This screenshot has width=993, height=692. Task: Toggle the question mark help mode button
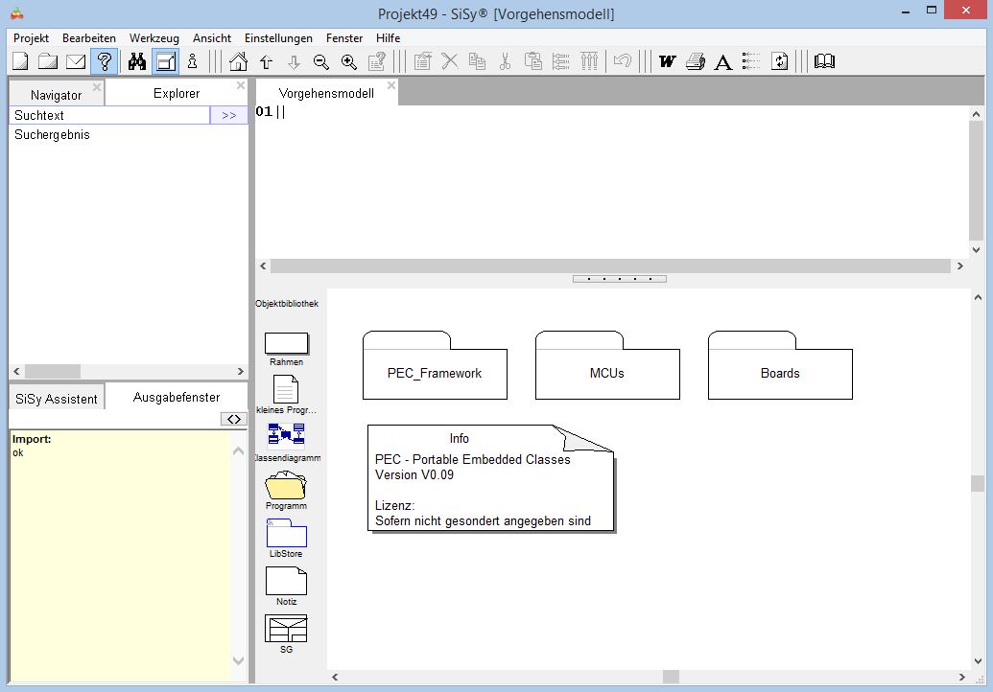[x=105, y=61]
